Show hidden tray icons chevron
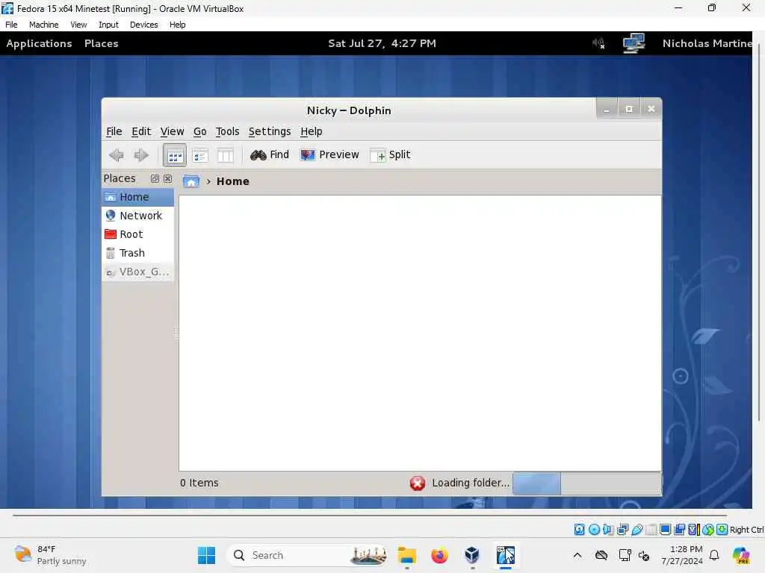This screenshot has height=573, width=765. pos(577,555)
